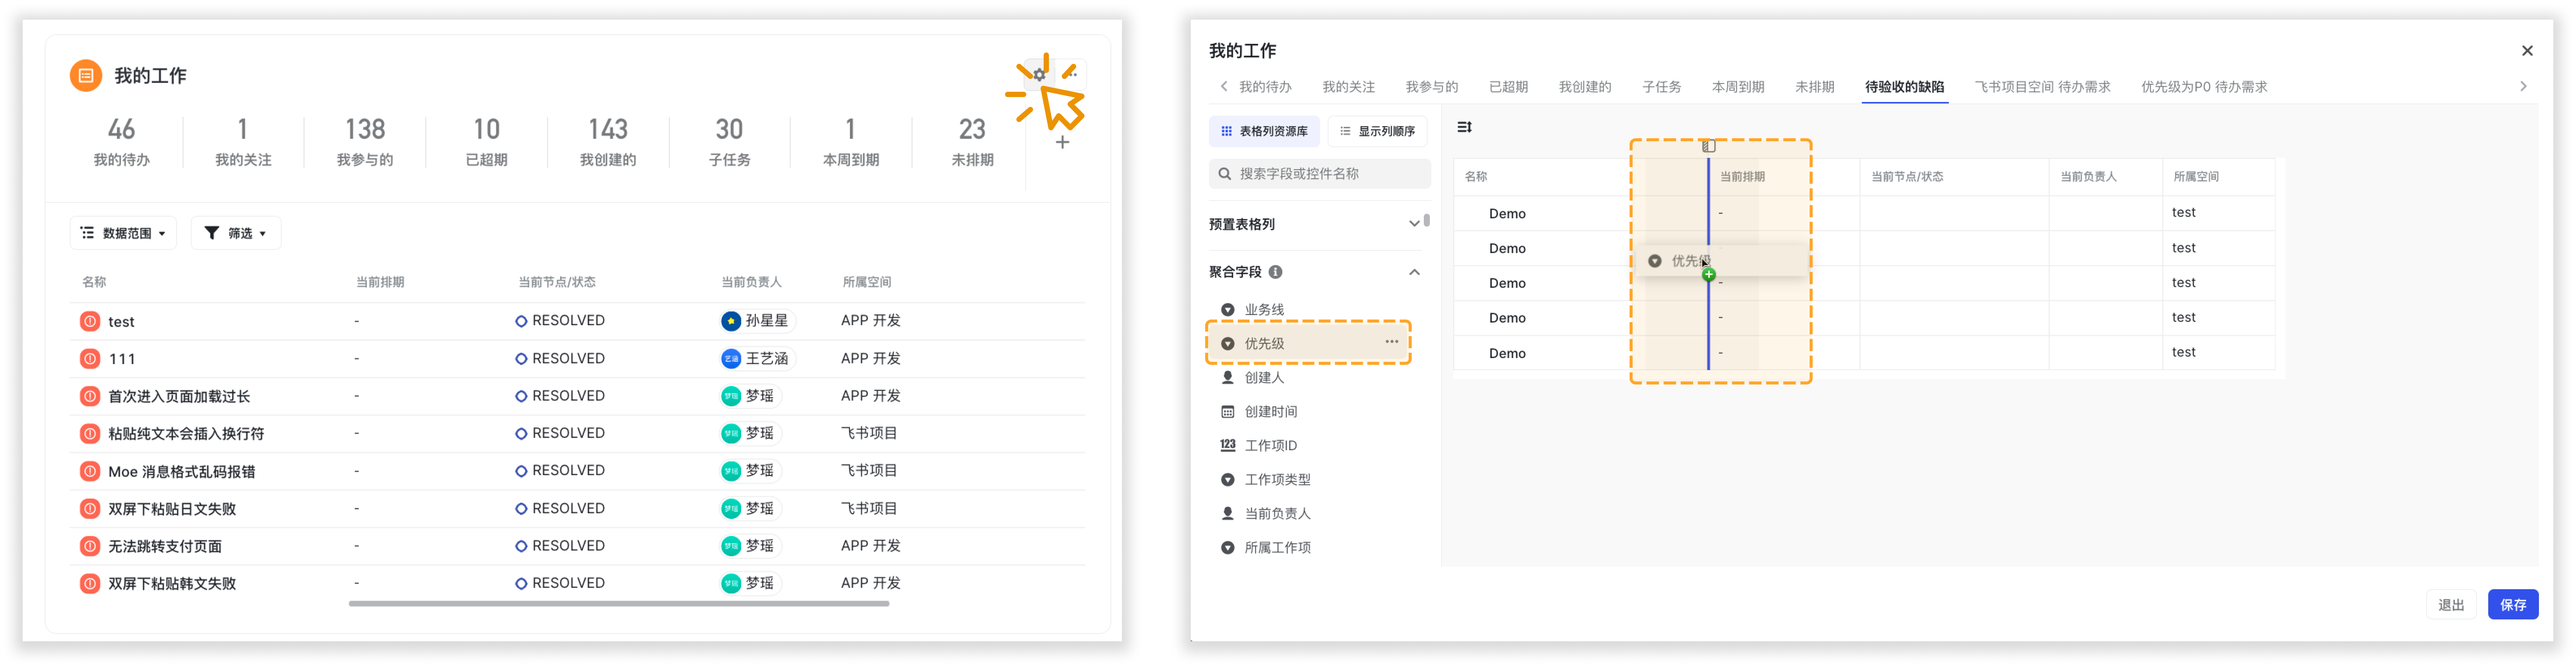
Task: Click the info icon next to 聚合字段
Action: (1276, 272)
